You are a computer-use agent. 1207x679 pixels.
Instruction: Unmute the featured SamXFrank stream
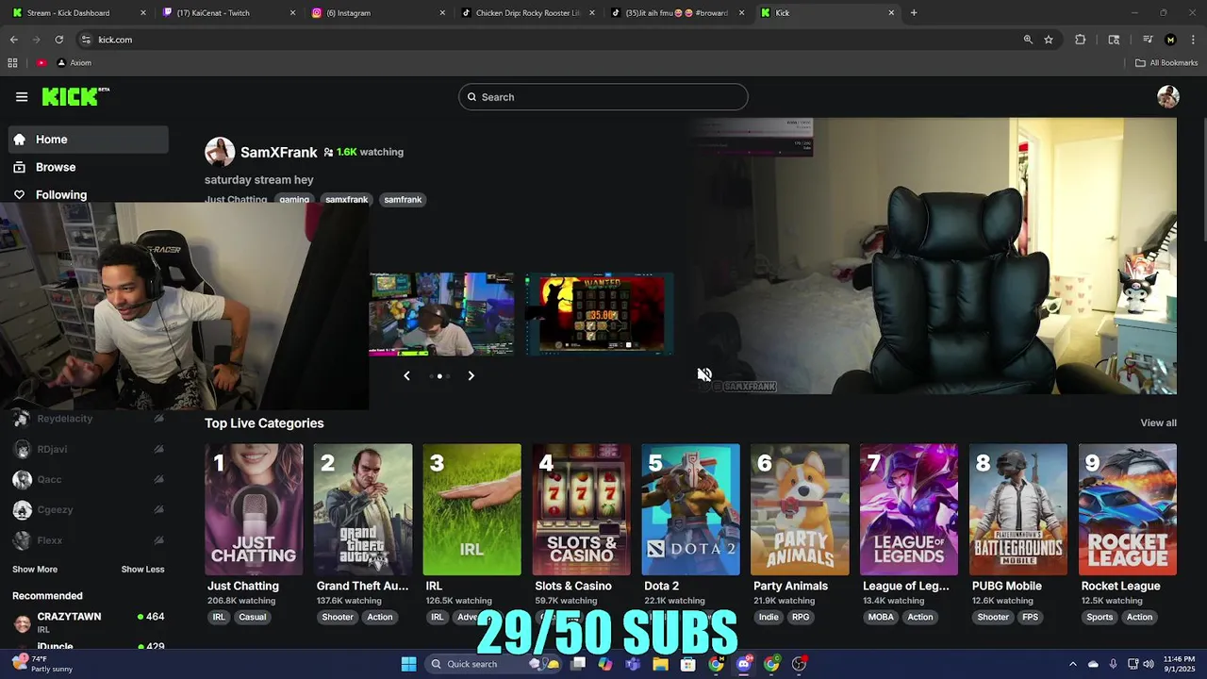(704, 374)
